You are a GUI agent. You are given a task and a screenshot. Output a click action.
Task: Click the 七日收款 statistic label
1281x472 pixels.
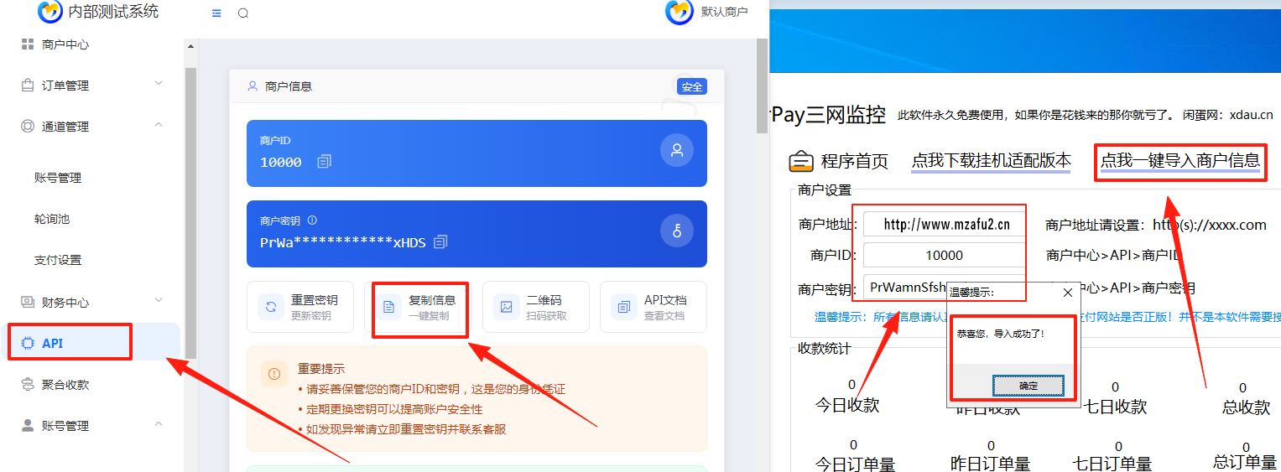click(x=1114, y=407)
